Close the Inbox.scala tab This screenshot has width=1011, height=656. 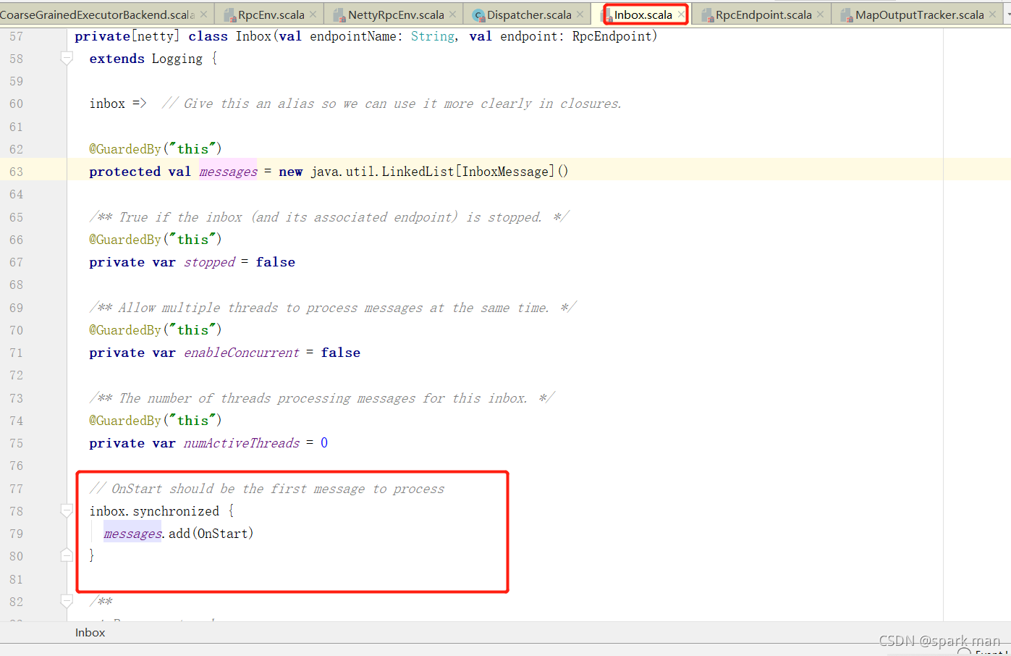pyautogui.click(x=681, y=14)
